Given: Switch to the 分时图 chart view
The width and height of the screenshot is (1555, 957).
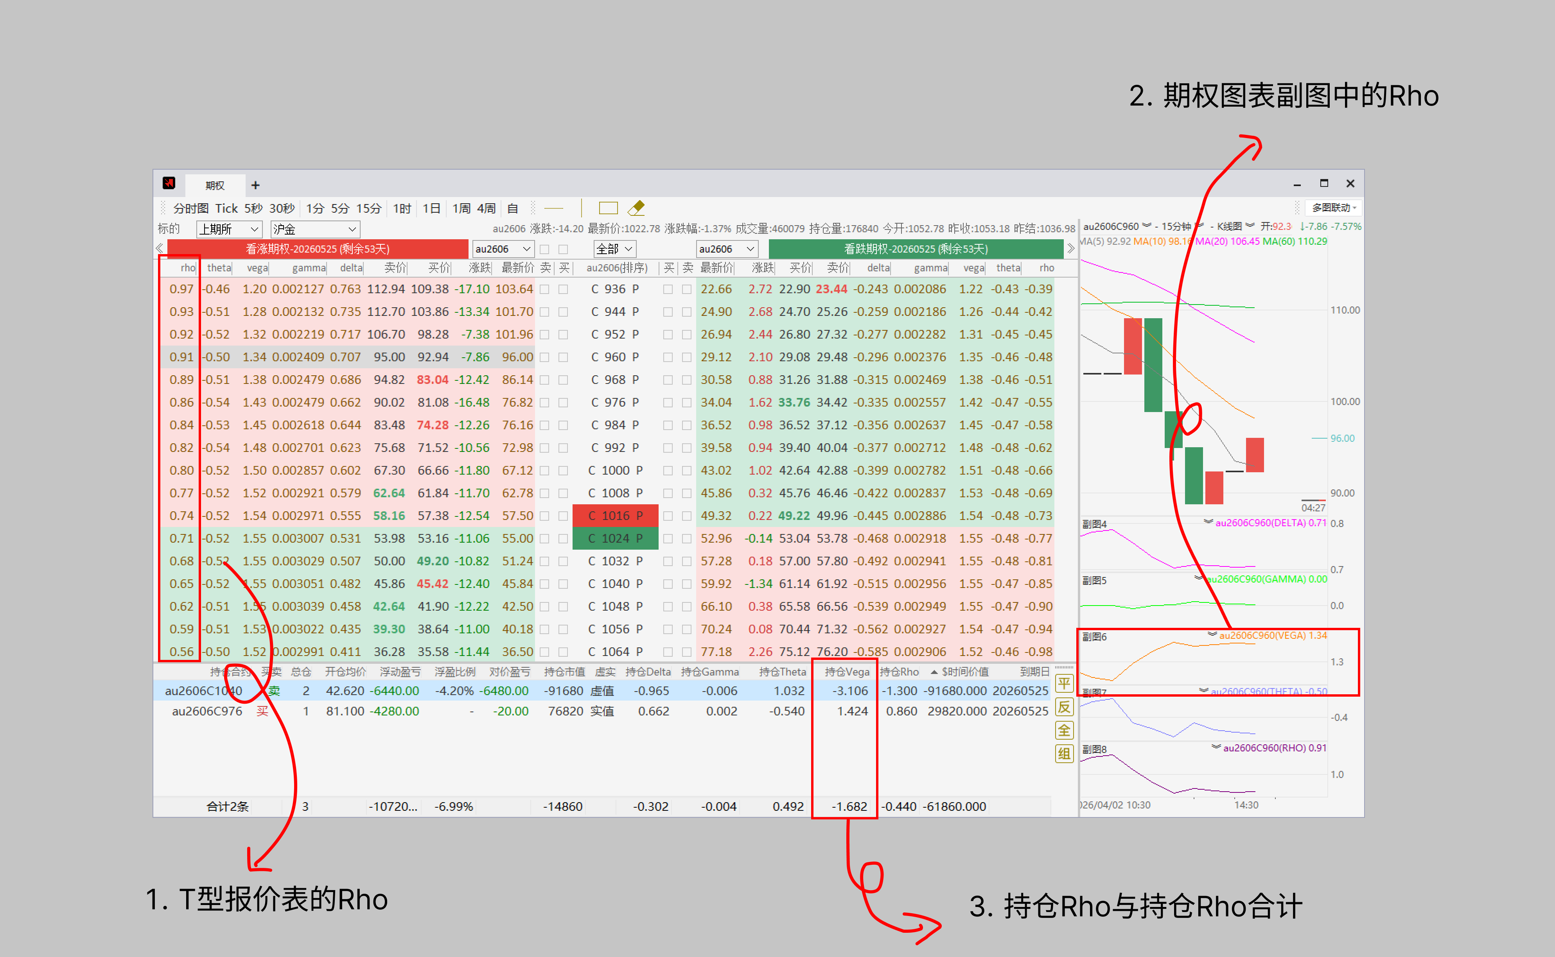Looking at the screenshot, I should [190, 208].
